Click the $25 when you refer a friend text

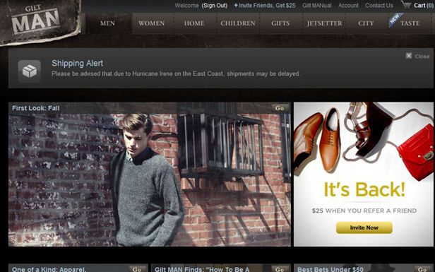coord(364,211)
